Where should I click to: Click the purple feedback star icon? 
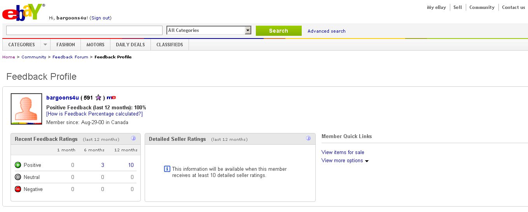pyautogui.click(x=98, y=98)
